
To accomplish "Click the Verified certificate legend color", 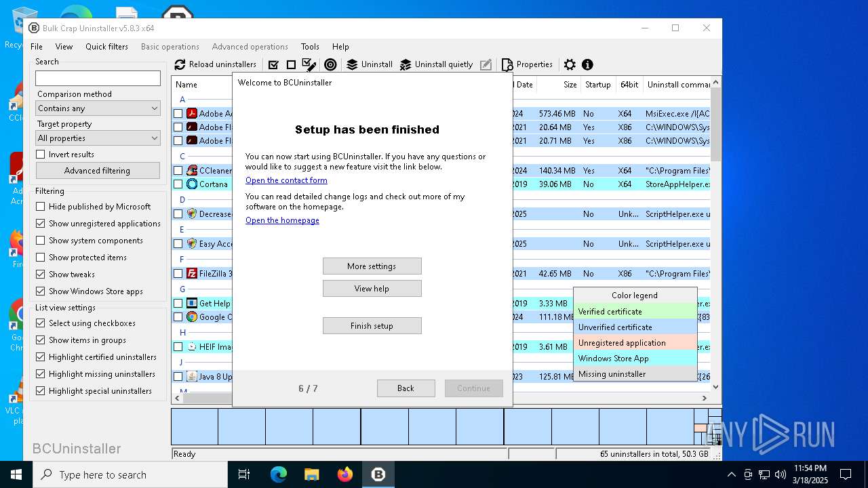I will [635, 312].
